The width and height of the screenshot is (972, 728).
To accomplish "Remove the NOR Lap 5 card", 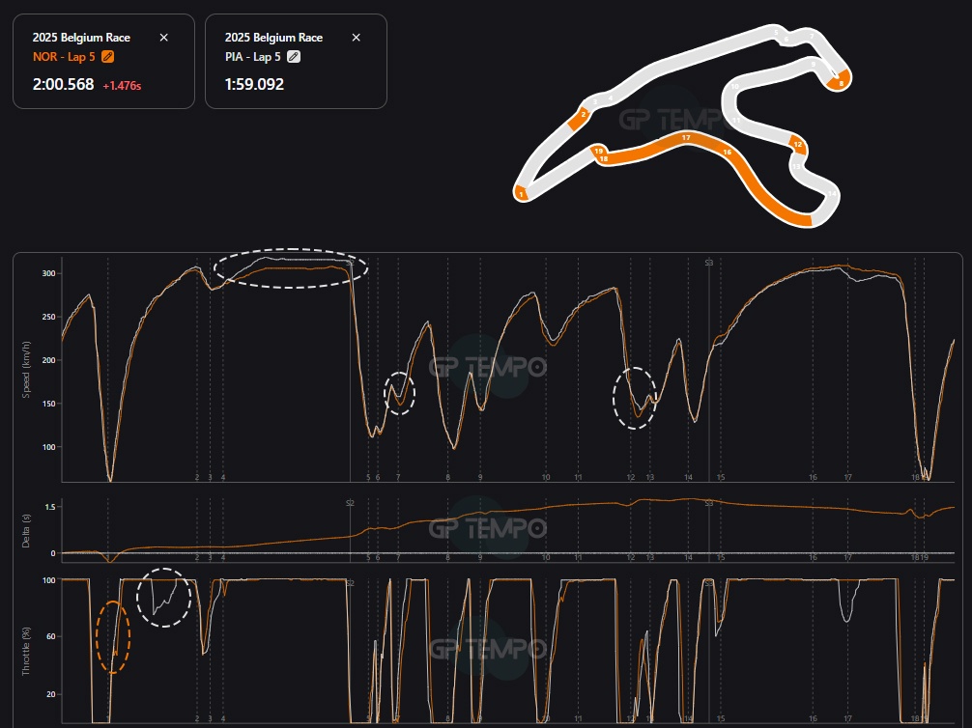I will pos(163,38).
